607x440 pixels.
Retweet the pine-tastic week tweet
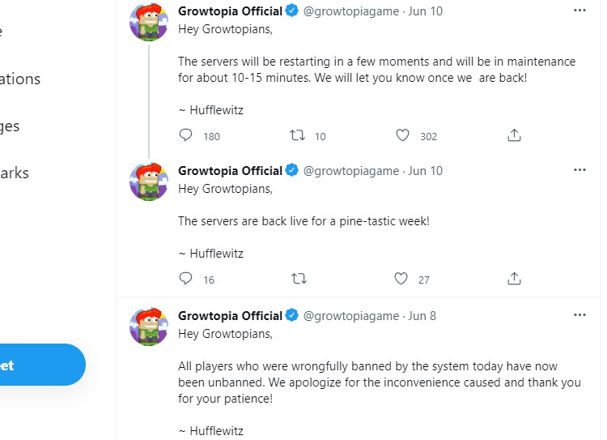[299, 279]
